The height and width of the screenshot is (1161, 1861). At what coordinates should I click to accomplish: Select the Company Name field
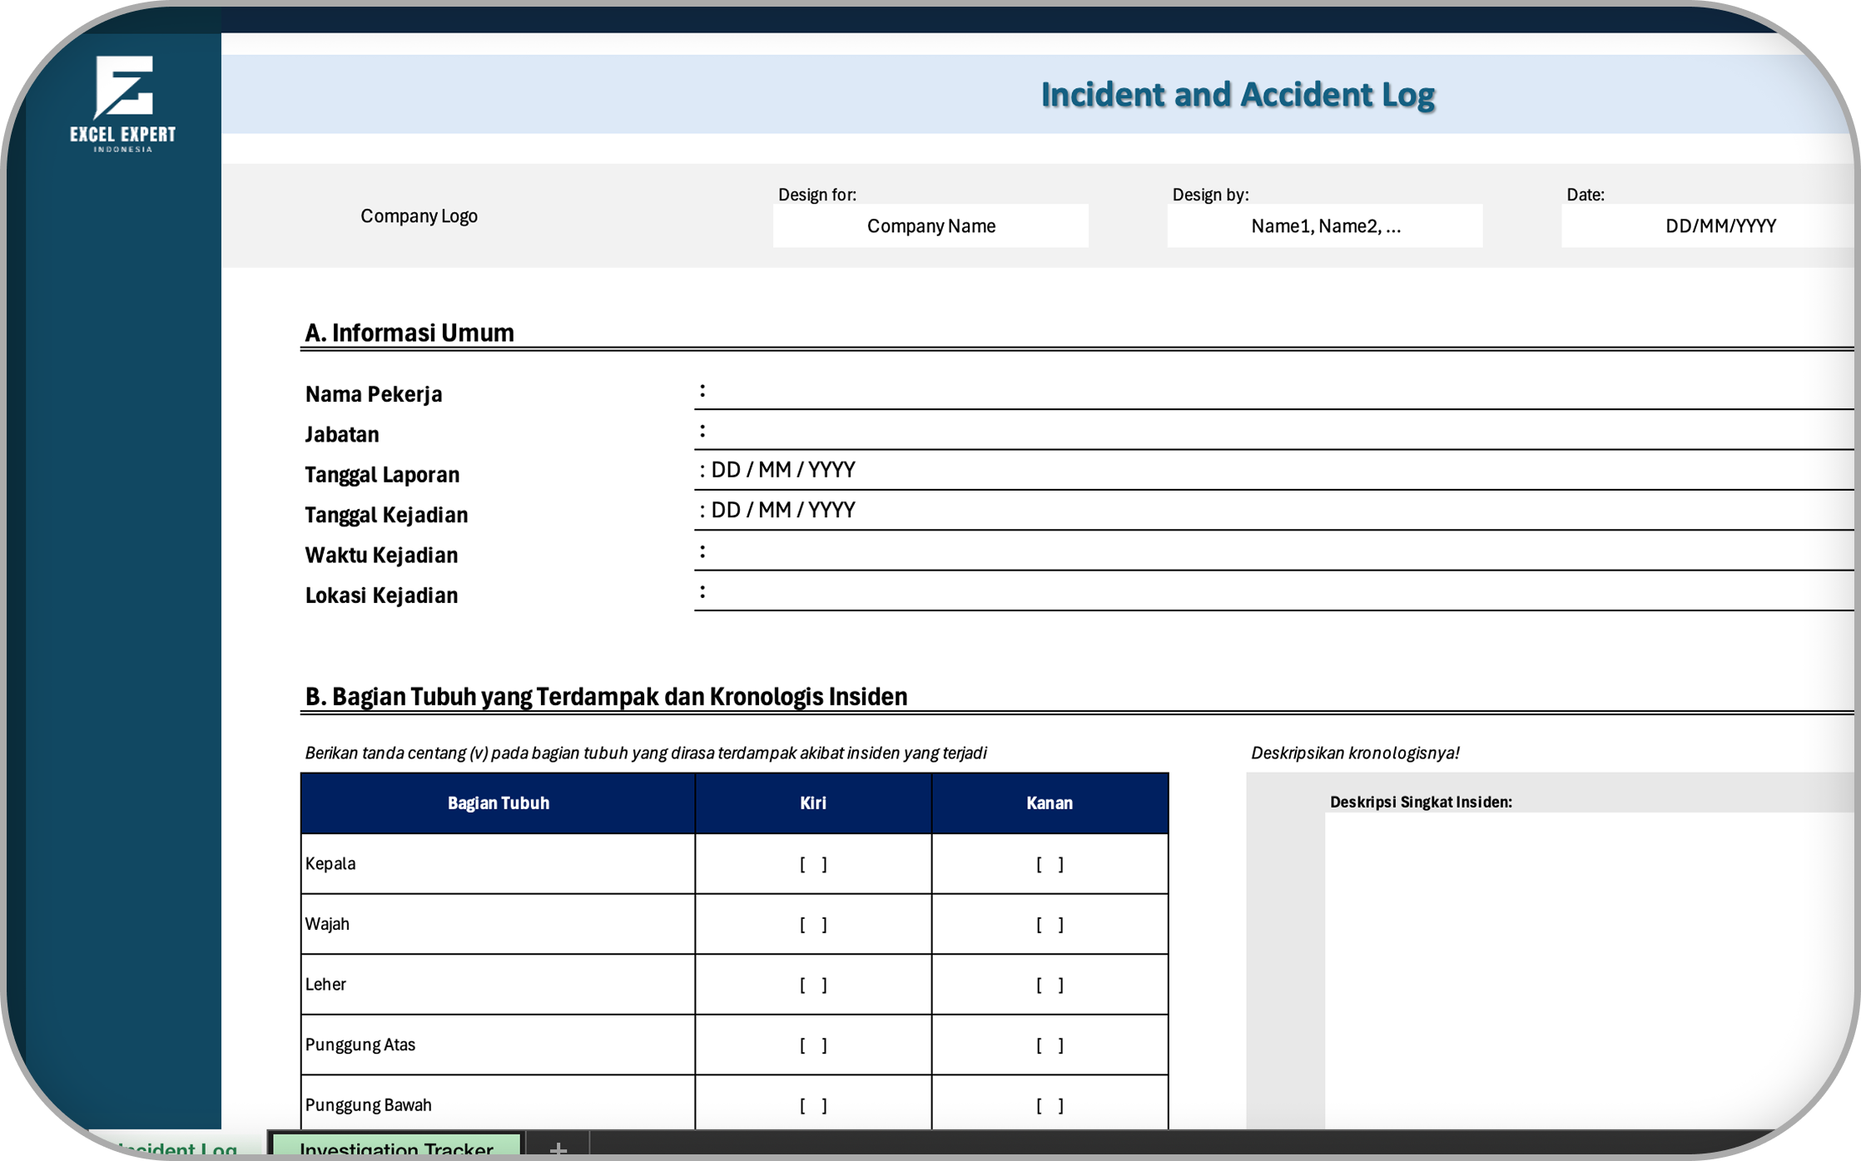tap(930, 226)
